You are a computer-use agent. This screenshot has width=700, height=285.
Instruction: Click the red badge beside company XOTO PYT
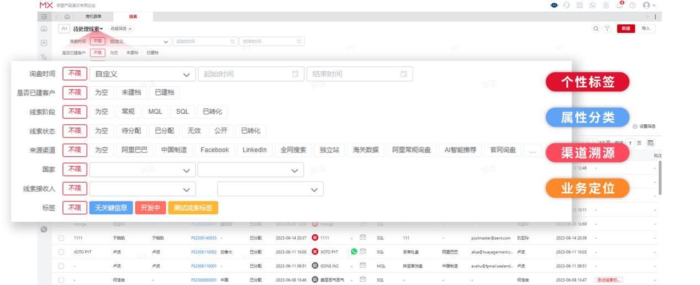point(316,252)
